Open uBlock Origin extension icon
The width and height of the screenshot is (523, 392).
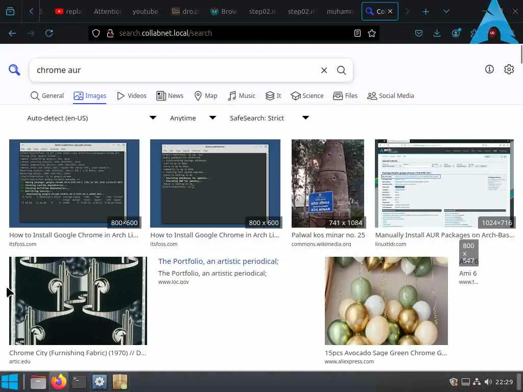pyautogui.click(x=492, y=33)
